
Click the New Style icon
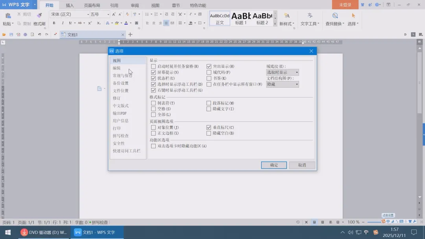click(x=287, y=16)
